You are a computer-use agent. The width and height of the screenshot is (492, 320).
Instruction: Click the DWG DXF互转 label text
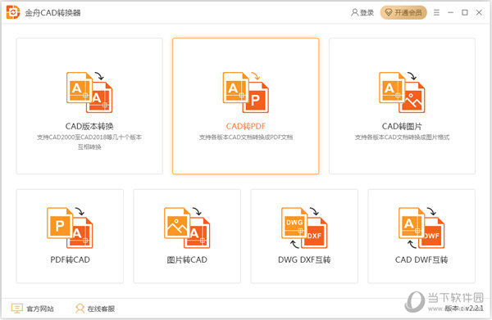304,259
